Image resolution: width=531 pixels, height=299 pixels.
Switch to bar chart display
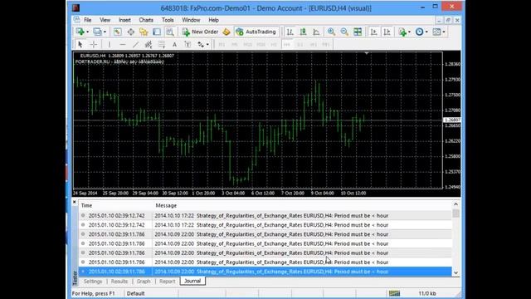tap(290, 32)
